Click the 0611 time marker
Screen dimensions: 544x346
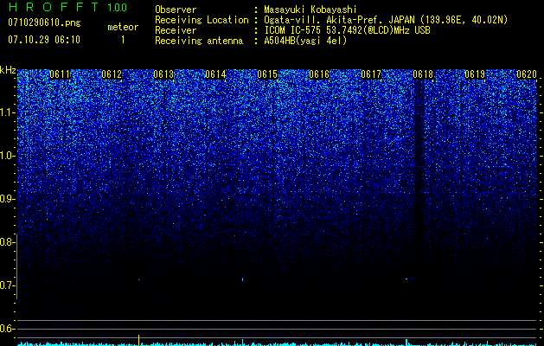coord(60,74)
